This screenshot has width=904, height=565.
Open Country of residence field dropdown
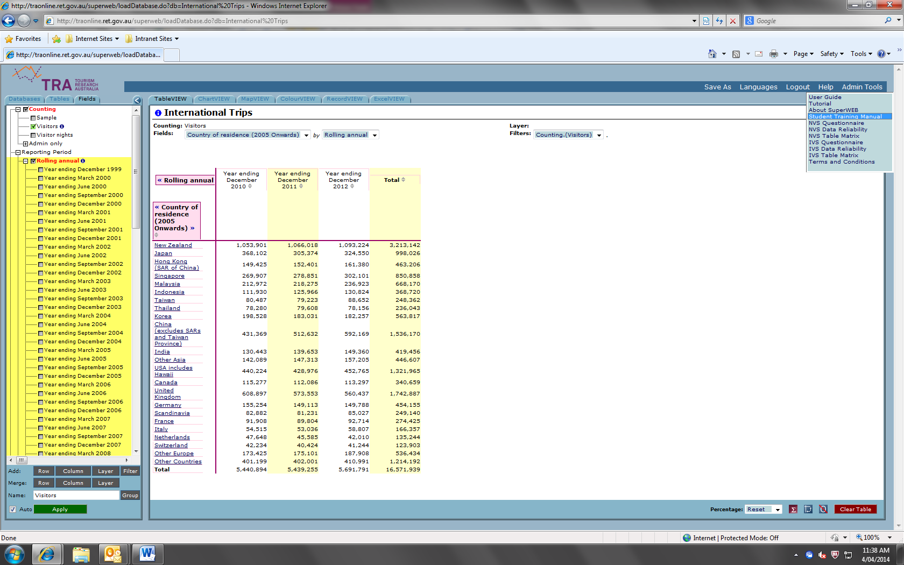[306, 135]
